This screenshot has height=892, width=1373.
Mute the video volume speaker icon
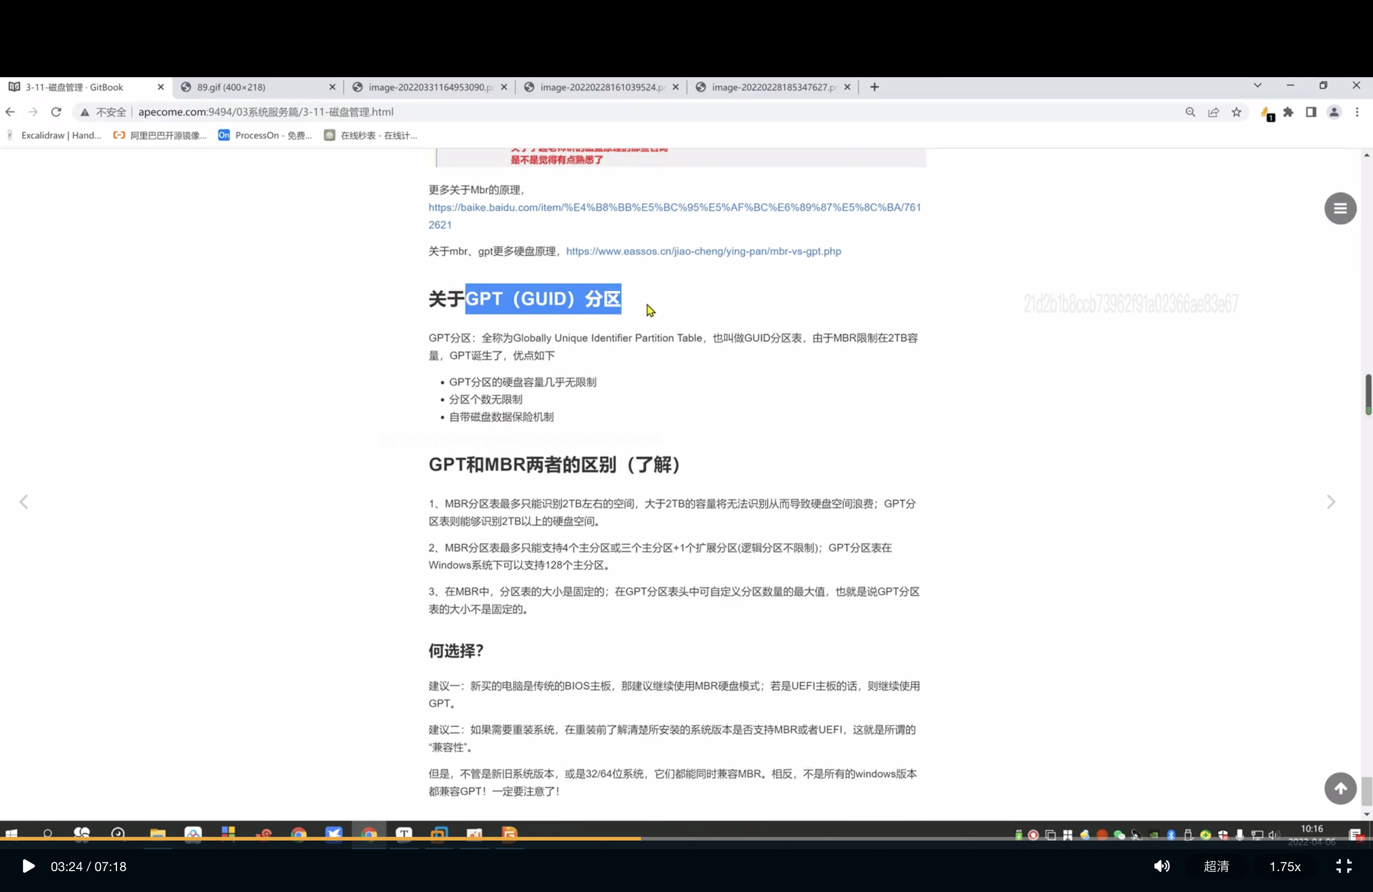click(1162, 866)
